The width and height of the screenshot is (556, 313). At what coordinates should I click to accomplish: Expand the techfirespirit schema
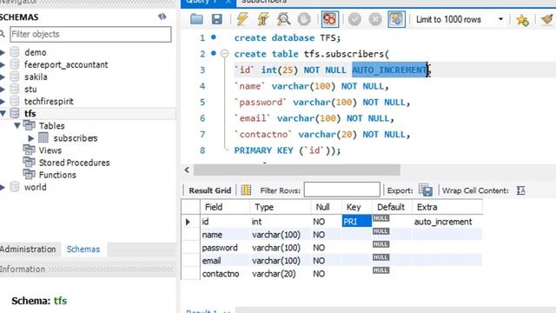click(x=3, y=101)
